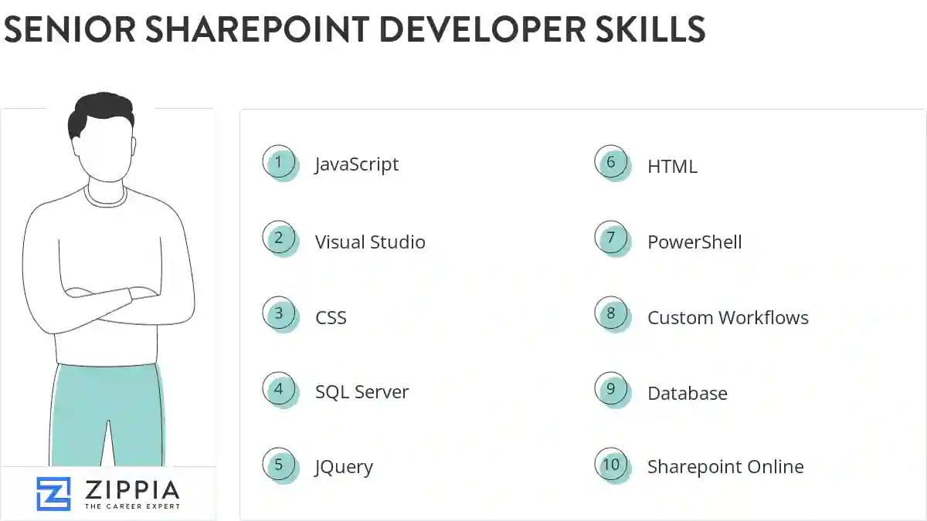Click the numbered circle 3 beside CSS

tap(280, 313)
